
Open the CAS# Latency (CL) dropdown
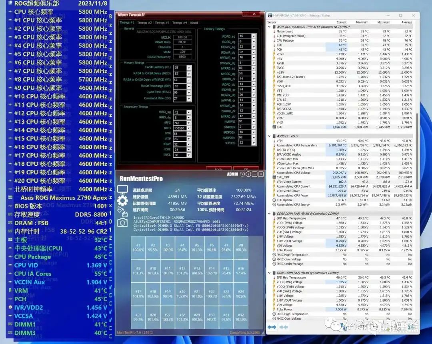[189, 68]
